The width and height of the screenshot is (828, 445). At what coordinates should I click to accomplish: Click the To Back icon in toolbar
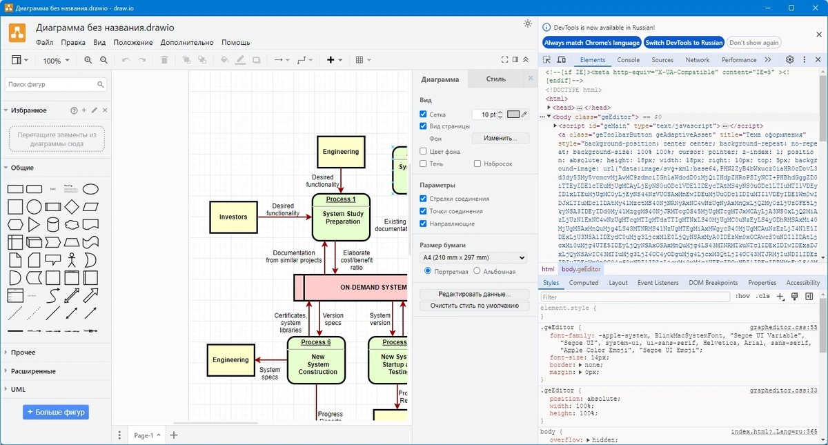[x=203, y=60]
